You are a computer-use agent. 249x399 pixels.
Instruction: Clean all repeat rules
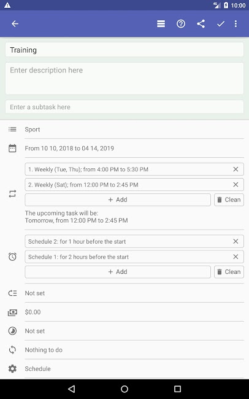pos(229,199)
